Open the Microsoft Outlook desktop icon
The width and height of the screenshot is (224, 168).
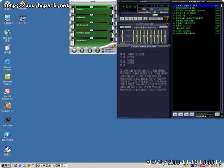coord(8,79)
